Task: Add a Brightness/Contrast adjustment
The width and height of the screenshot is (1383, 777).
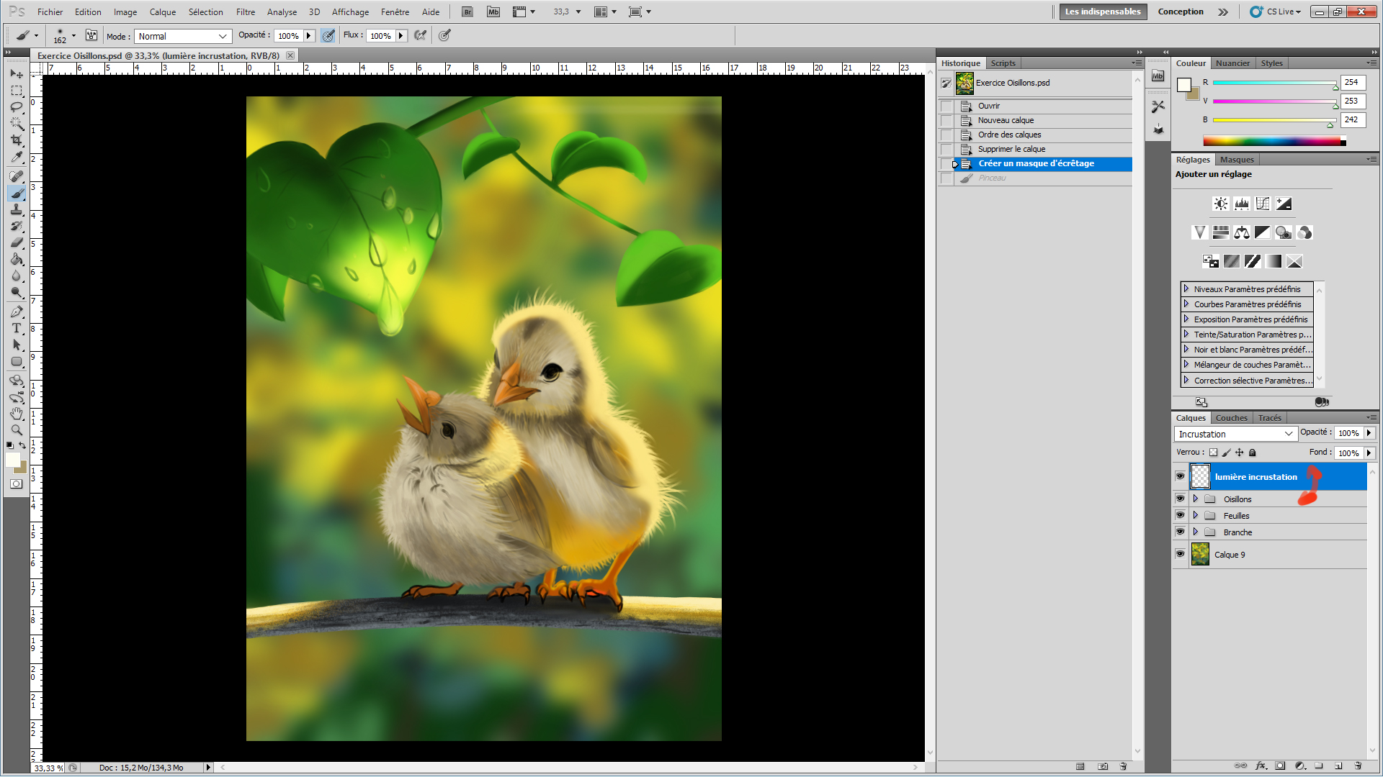Action: point(1220,204)
